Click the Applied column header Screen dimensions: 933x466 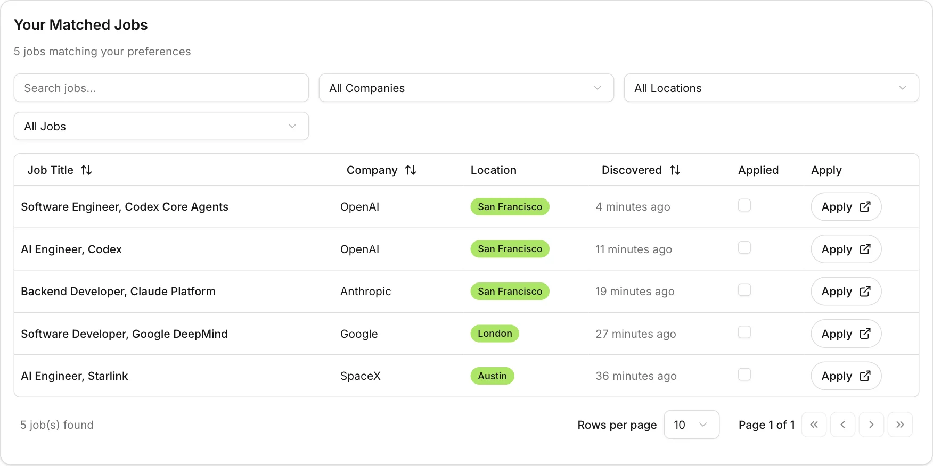(x=758, y=170)
